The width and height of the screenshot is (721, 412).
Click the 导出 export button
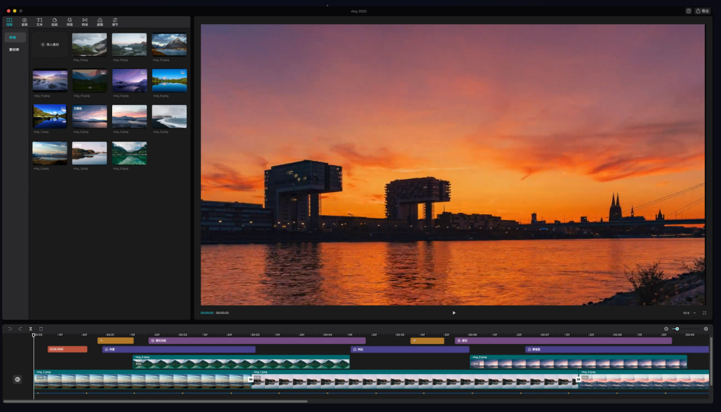(x=702, y=11)
